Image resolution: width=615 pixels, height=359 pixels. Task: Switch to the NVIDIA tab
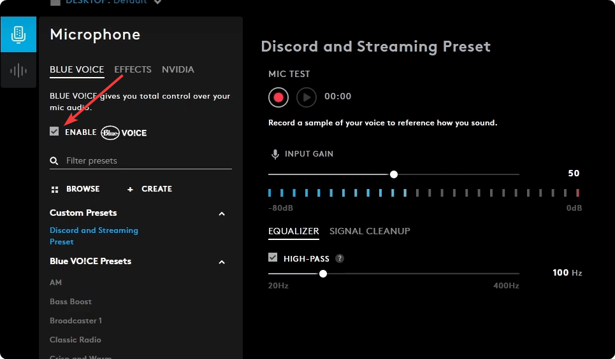(178, 69)
